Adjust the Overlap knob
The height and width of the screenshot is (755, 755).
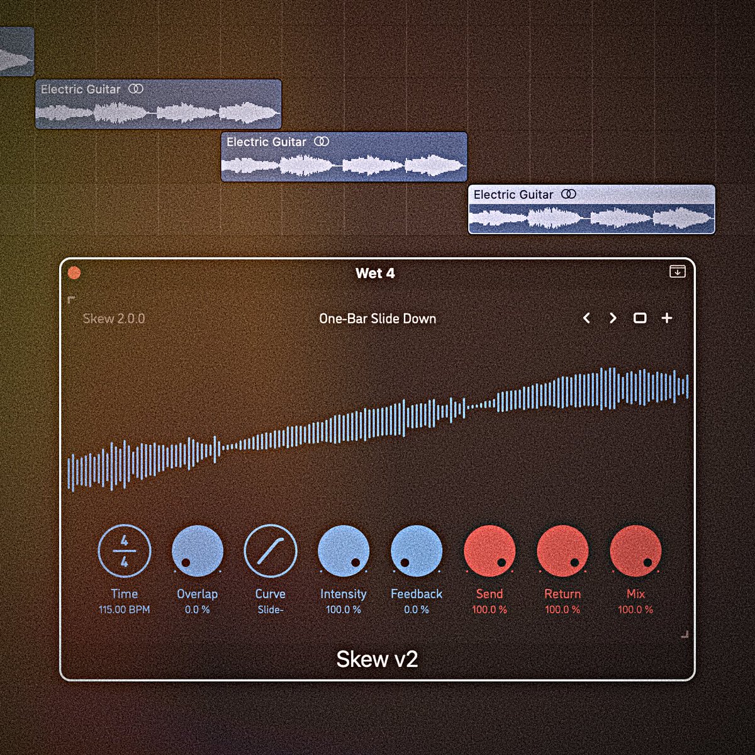click(198, 552)
